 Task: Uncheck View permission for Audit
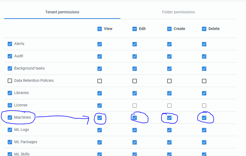click(x=100, y=56)
